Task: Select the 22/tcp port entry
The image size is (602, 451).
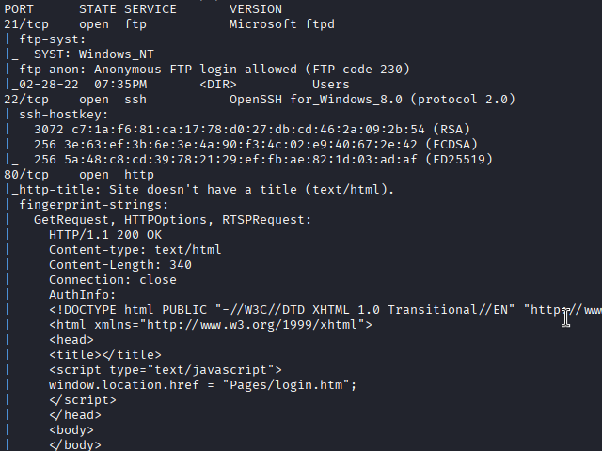Action: pos(27,99)
